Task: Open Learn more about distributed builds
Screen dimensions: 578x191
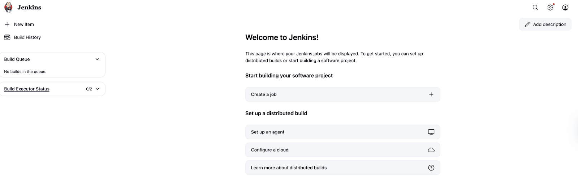Action: pyautogui.click(x=289, y=168)
